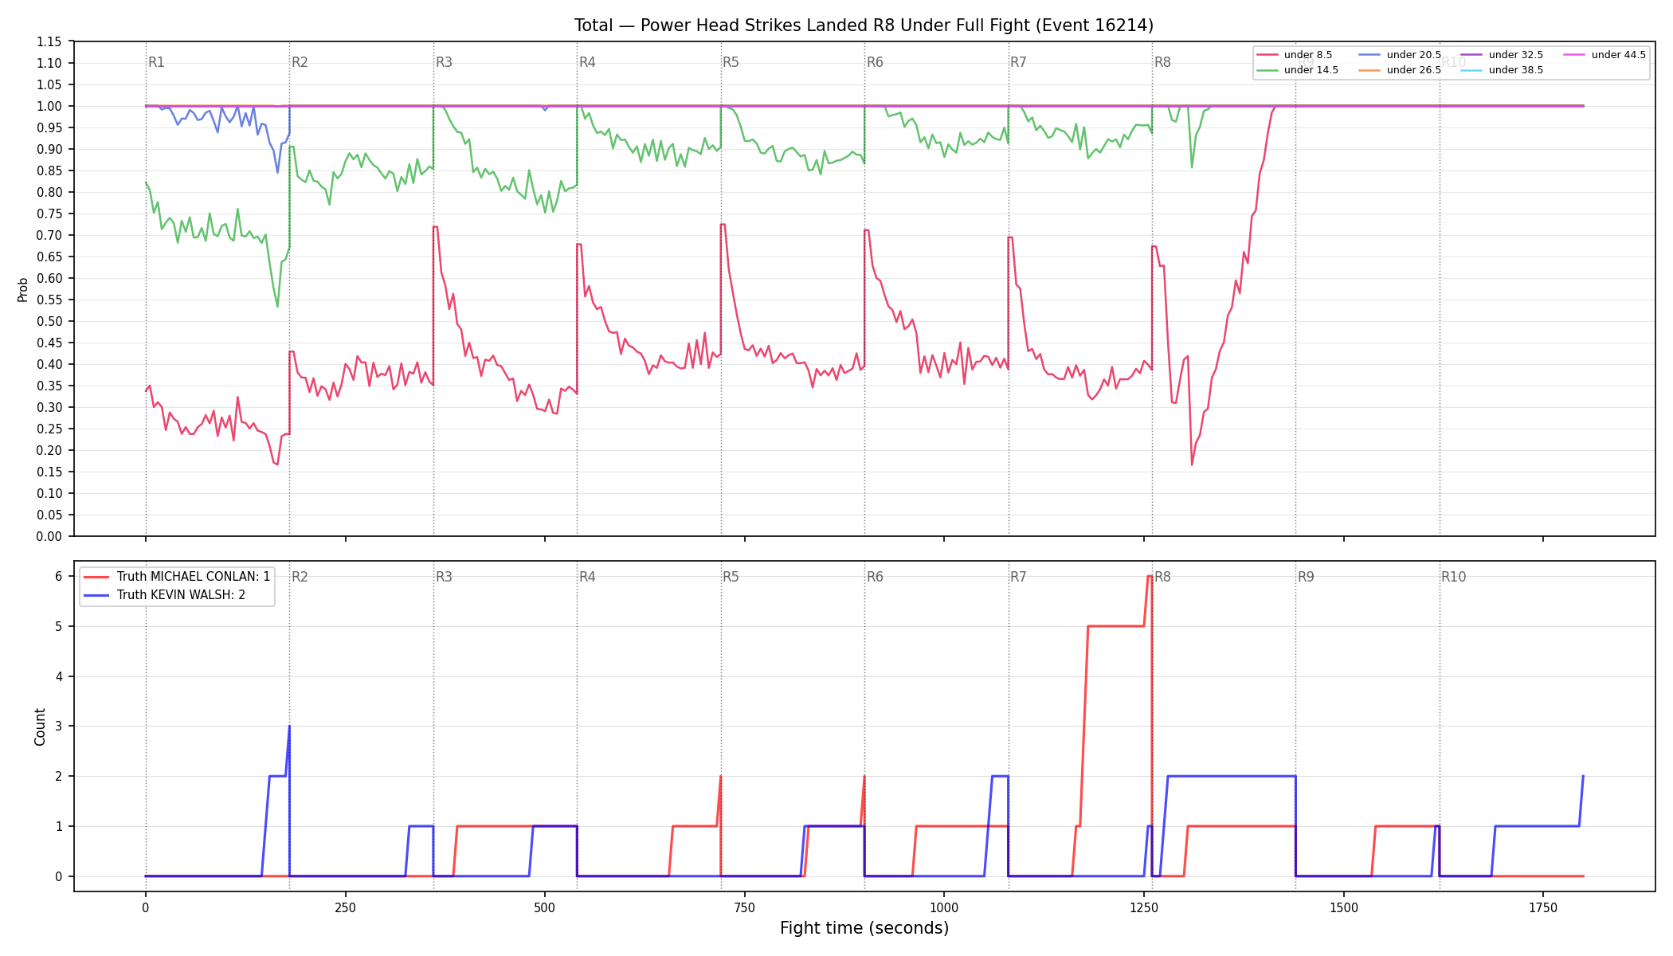Click the 0.00 tick on the Prob axis

coord(49,536)
